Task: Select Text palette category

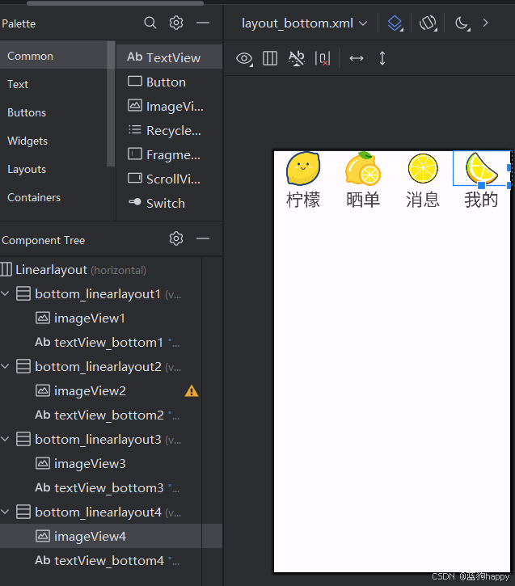Action: (53, 84)
